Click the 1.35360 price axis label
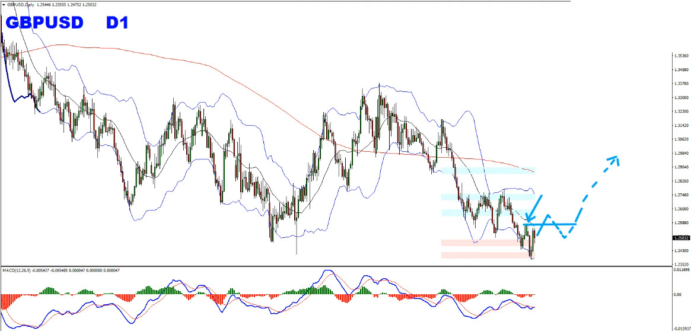Image resolution: width=691 pixels, height=331 pixels. pyautogui.click(x=681, y=56)
